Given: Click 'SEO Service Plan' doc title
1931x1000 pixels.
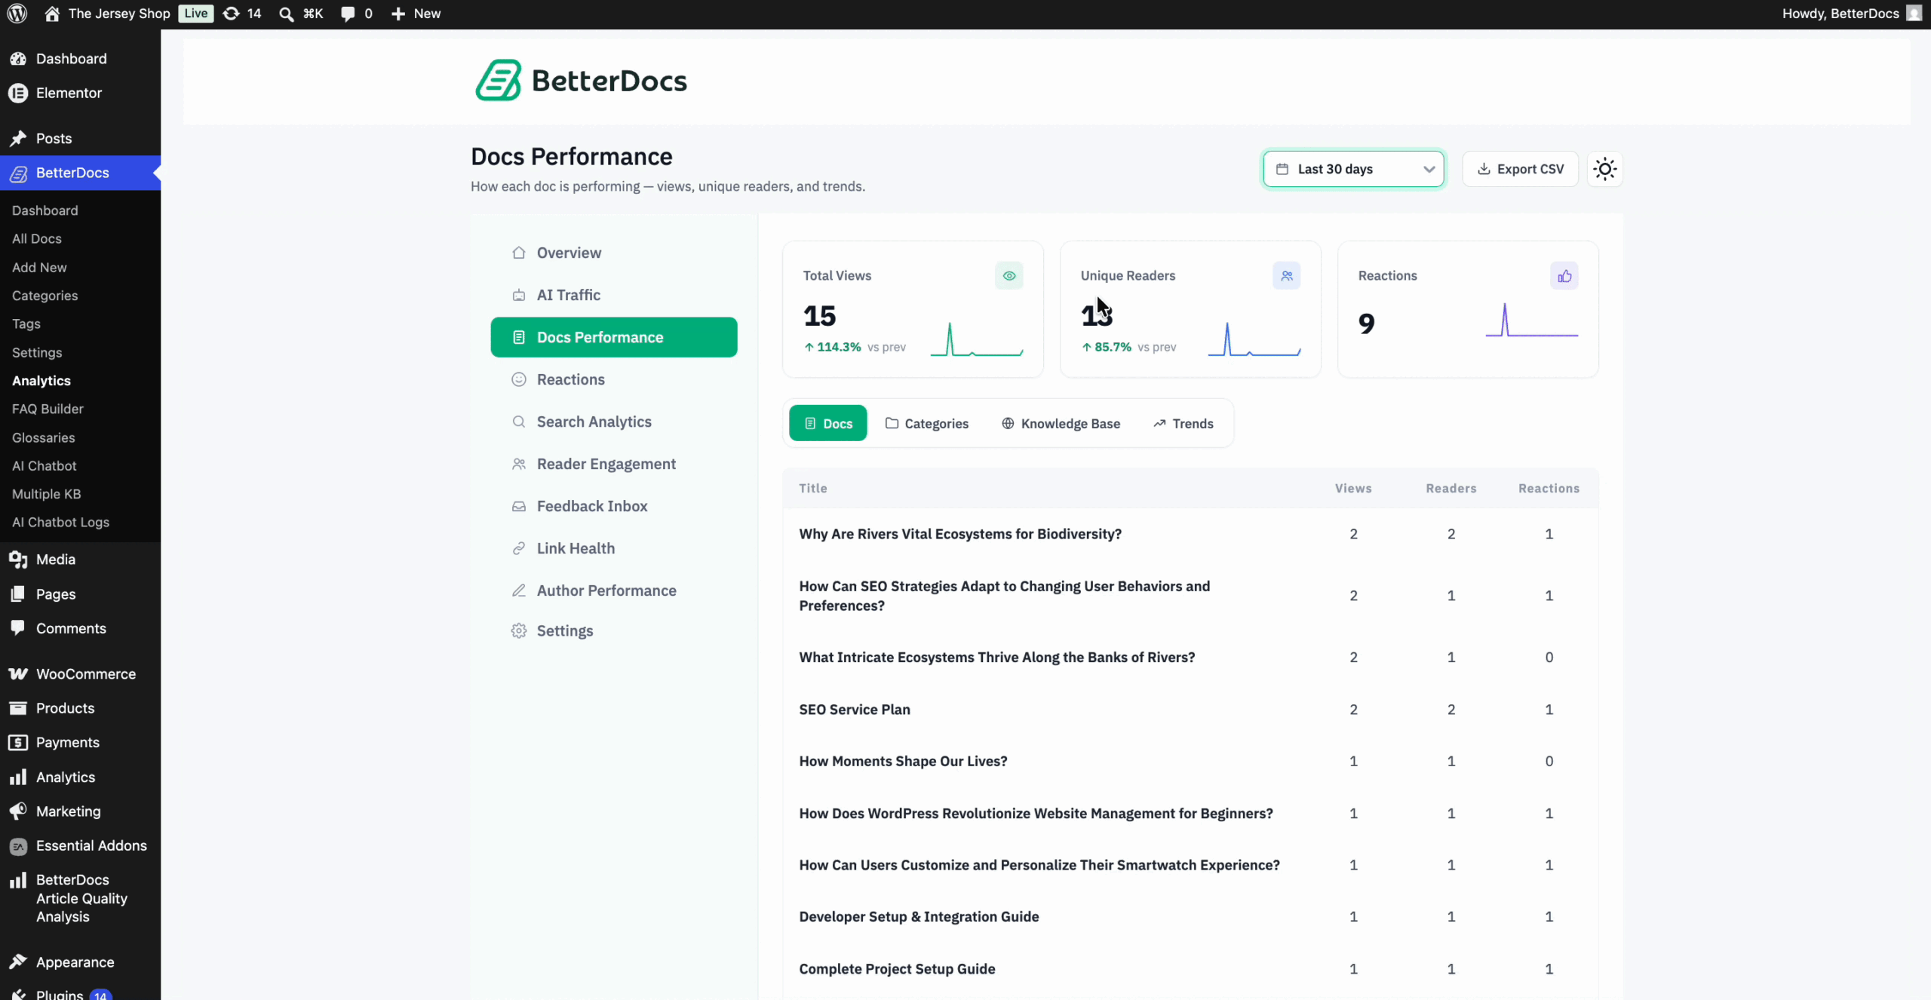Looking at the screenshot, I should pos(855,709).
